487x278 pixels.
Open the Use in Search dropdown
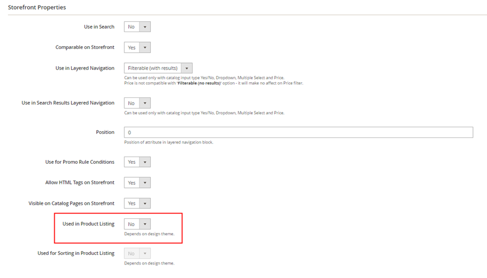click(x=137, y=26)
